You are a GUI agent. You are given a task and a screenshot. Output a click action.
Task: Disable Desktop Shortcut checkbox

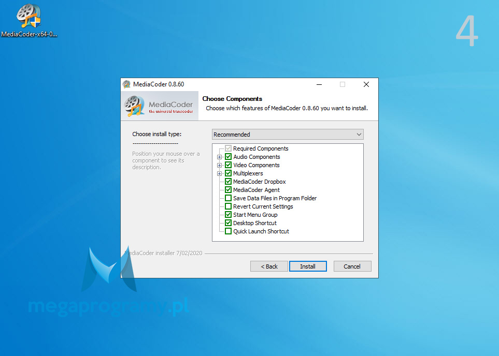(x=228, y=223)
